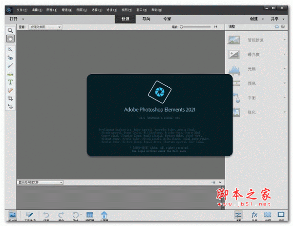
Task: Go to the Home Screen house icon
Action: (x=104, y=216)
